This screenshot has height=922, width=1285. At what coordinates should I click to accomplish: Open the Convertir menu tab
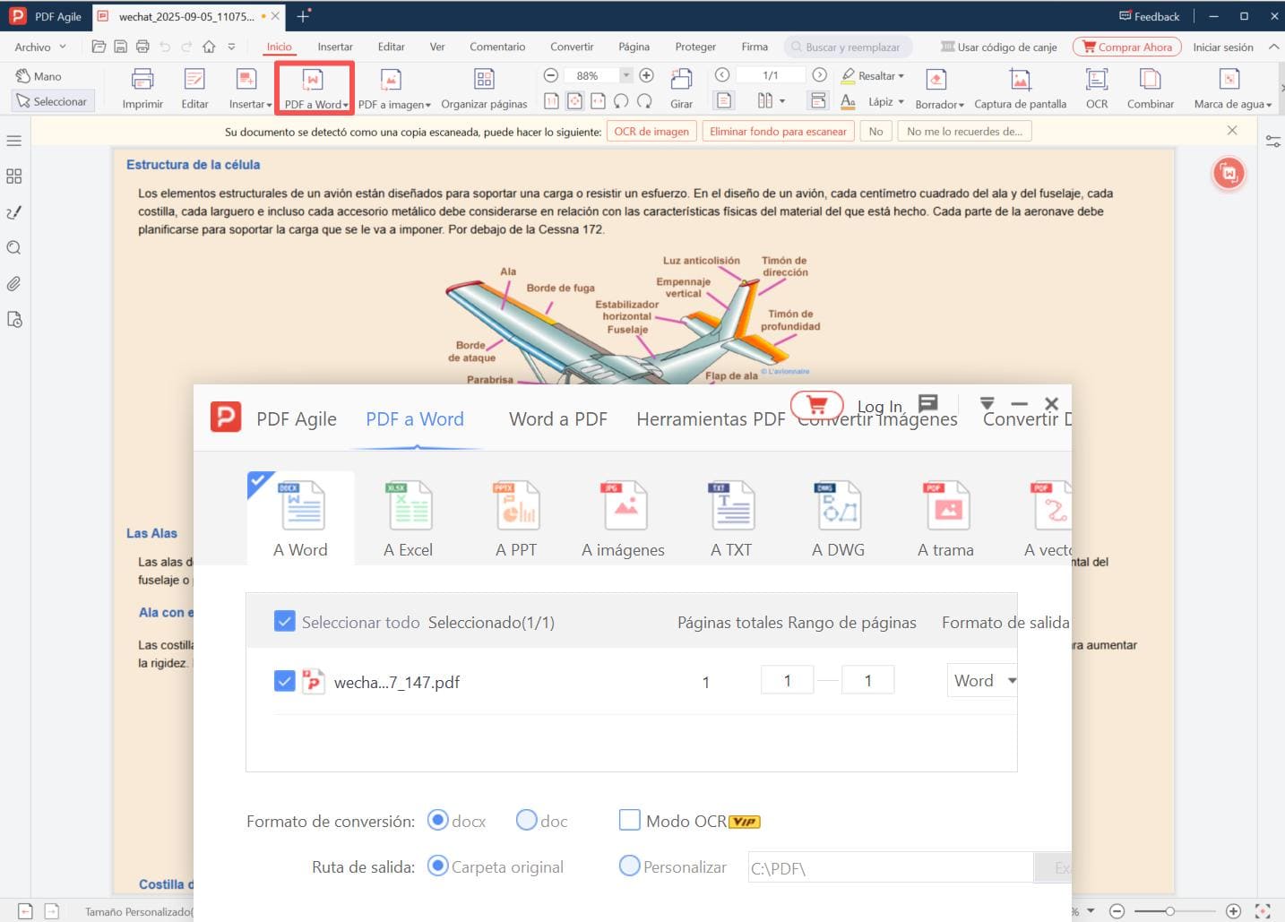[x=571, y=47]
